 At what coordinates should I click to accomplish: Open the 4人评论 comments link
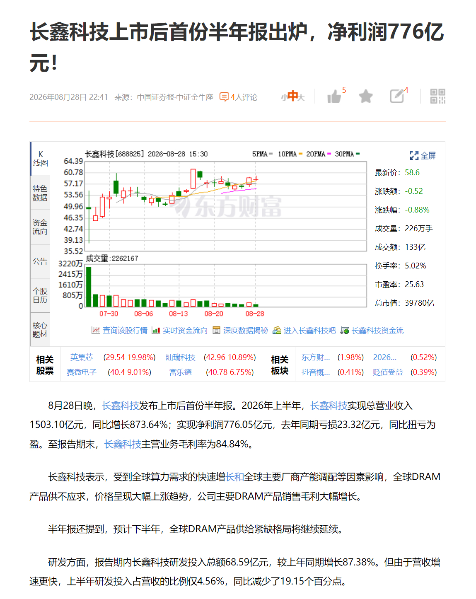click(x=244, y=97)
